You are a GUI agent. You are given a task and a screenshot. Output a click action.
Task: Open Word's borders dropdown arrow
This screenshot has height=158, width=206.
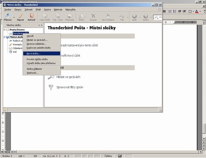click(193, 11)
